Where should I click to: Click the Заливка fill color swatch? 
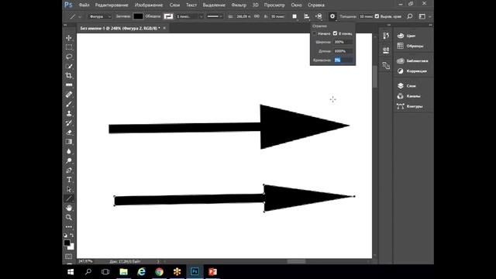coord(138,16)
